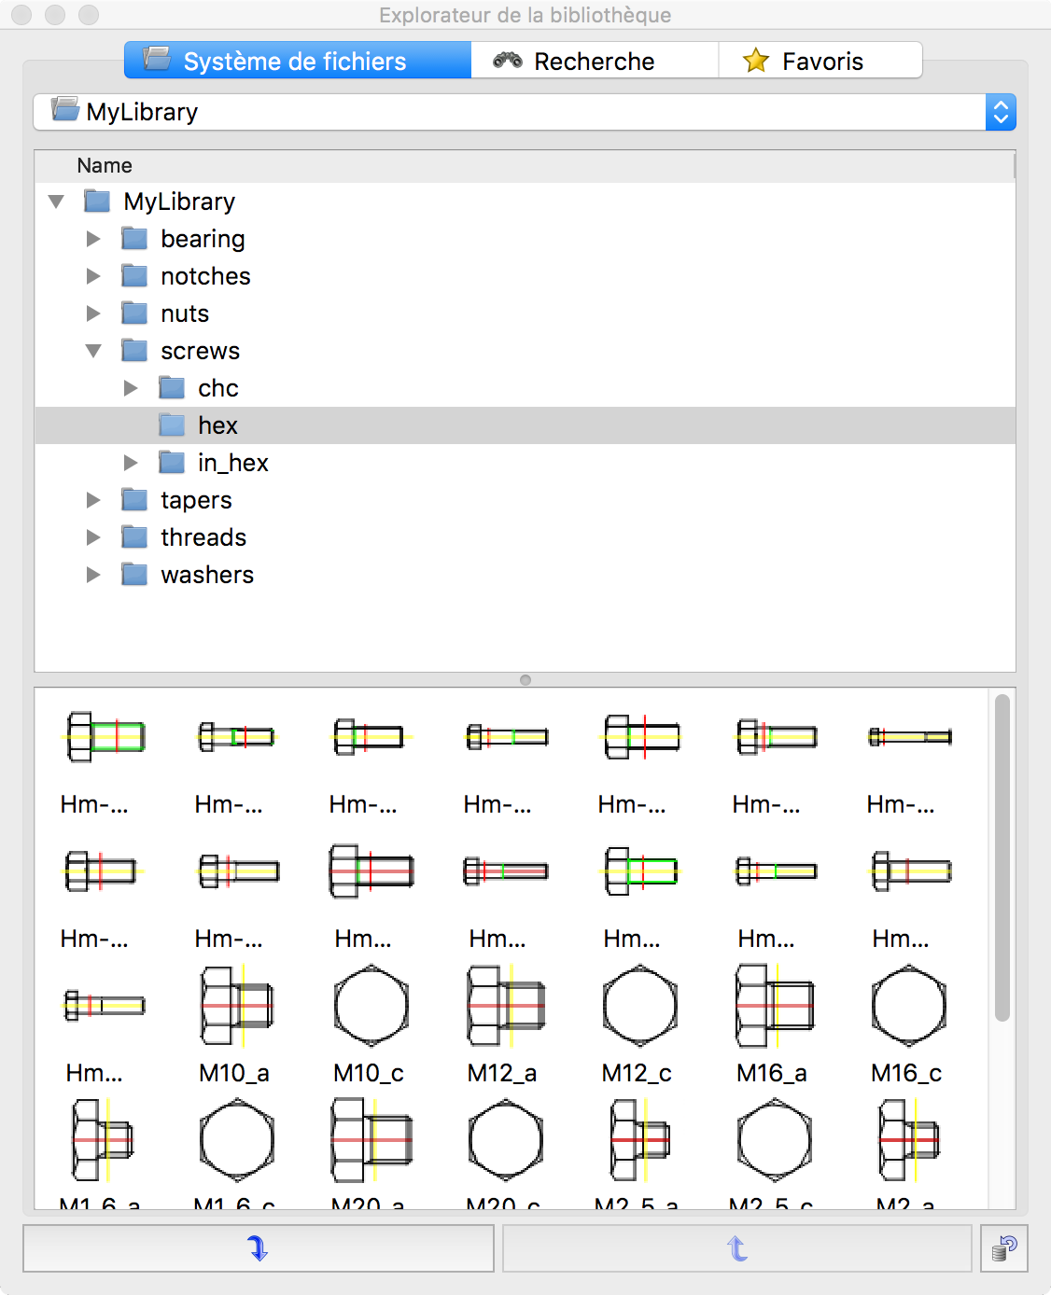Select the in_hex folder

coord(232,463)
